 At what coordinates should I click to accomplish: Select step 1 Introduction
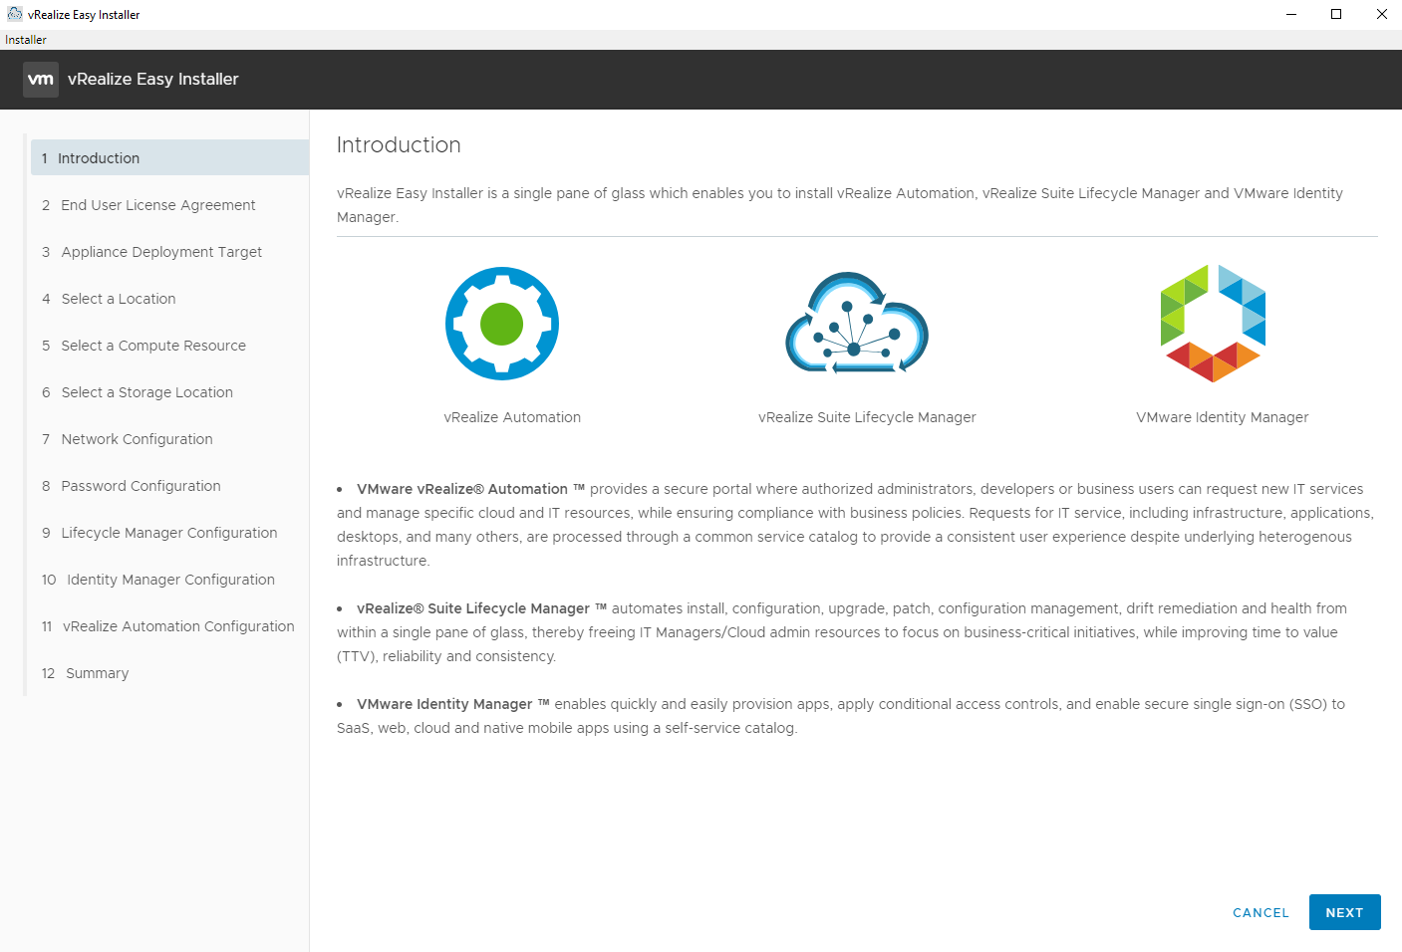tap(169, 158)
